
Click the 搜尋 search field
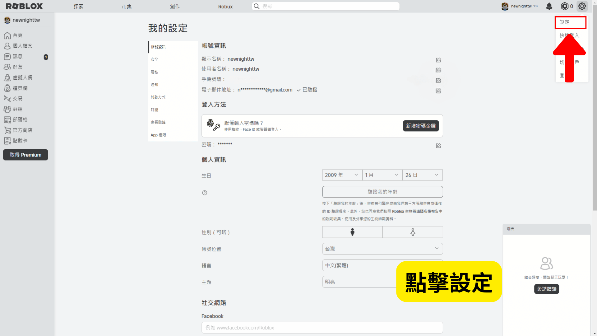(326, 6)
